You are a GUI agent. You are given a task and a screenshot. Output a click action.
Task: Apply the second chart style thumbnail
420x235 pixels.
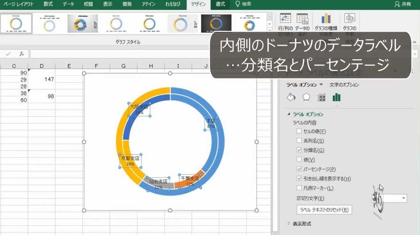click(x=49, y=23)
